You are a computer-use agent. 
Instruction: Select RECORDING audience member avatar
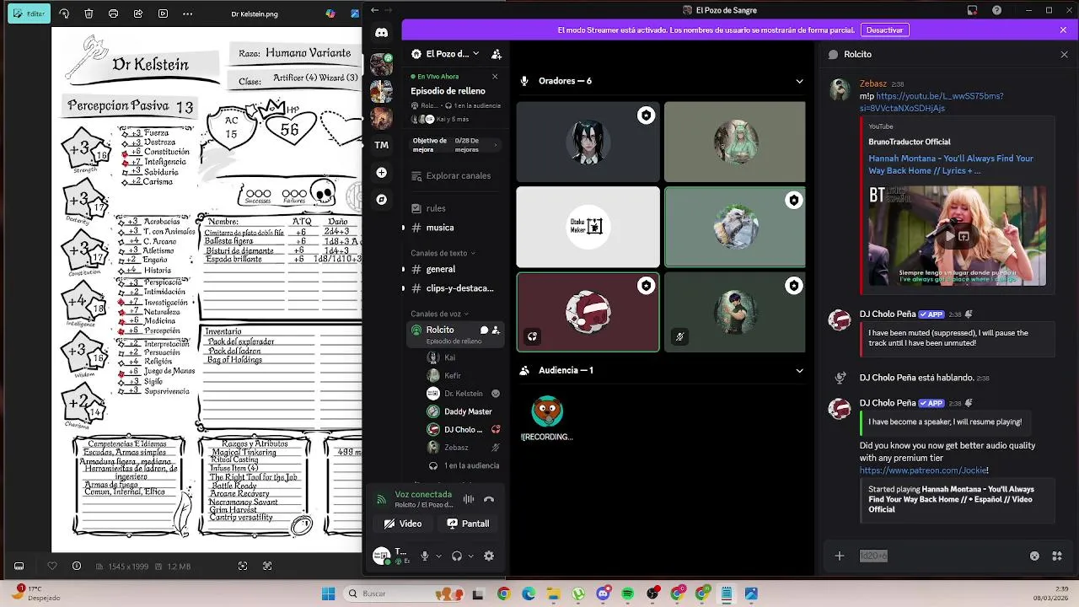pyautogui.click(x=547, y=411)
